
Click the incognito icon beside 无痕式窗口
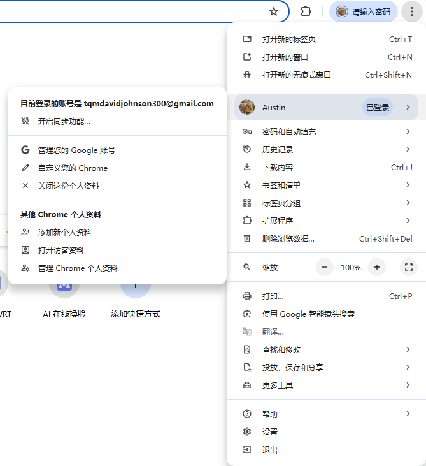click(x=247, y=75)
